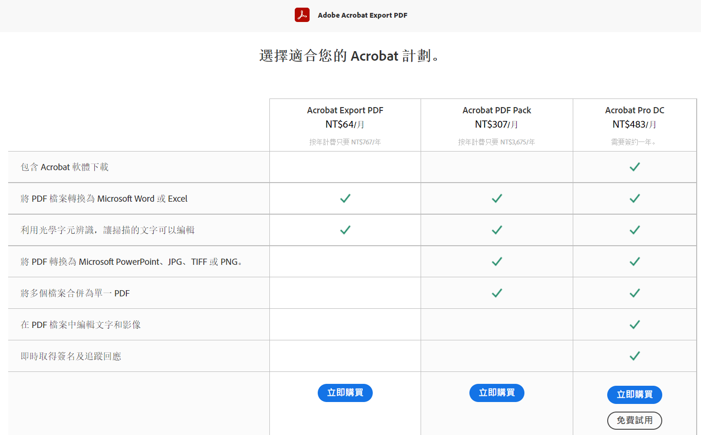701x435 pixels.
Task: Click the 按年計費只要 NT$767/年 note
Action: (x=345, y=142)
